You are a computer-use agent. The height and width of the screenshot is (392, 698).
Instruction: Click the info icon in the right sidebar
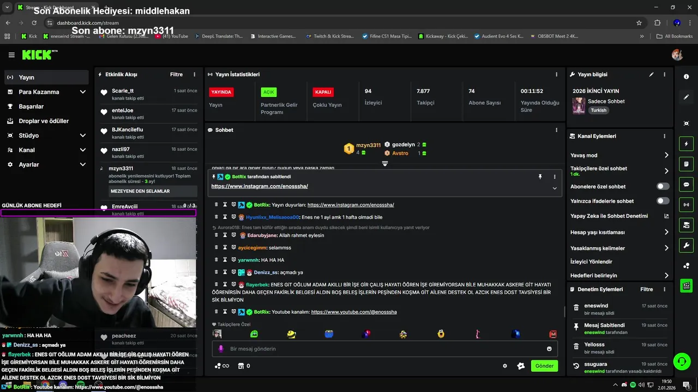pos(686,77)
